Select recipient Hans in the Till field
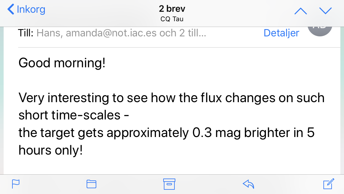Viewport: 344px width, 194px height. pyautogui.click(x=49, y=33)
